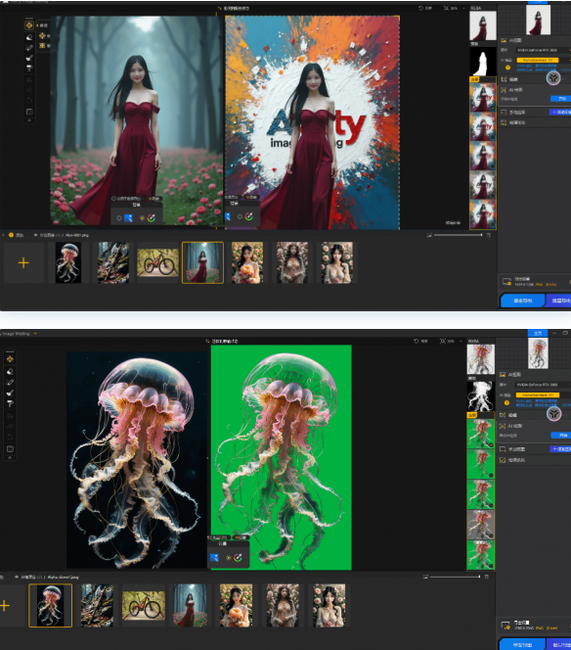Pick the eraser tool in upper window toolbar
Viewport: 571px width, 650px height.
coord(29,37)
